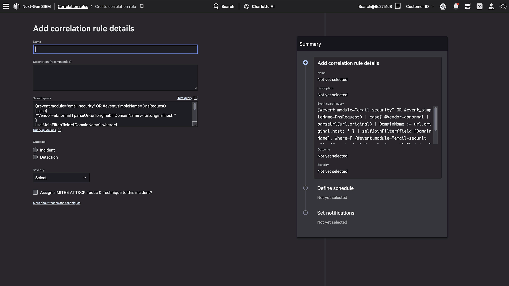Click the Description resize handle corner
The width and height of the screenshot is (509, 286).
196,88
